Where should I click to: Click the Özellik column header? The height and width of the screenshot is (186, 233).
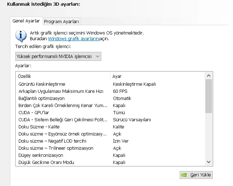(x=63, y=76)
